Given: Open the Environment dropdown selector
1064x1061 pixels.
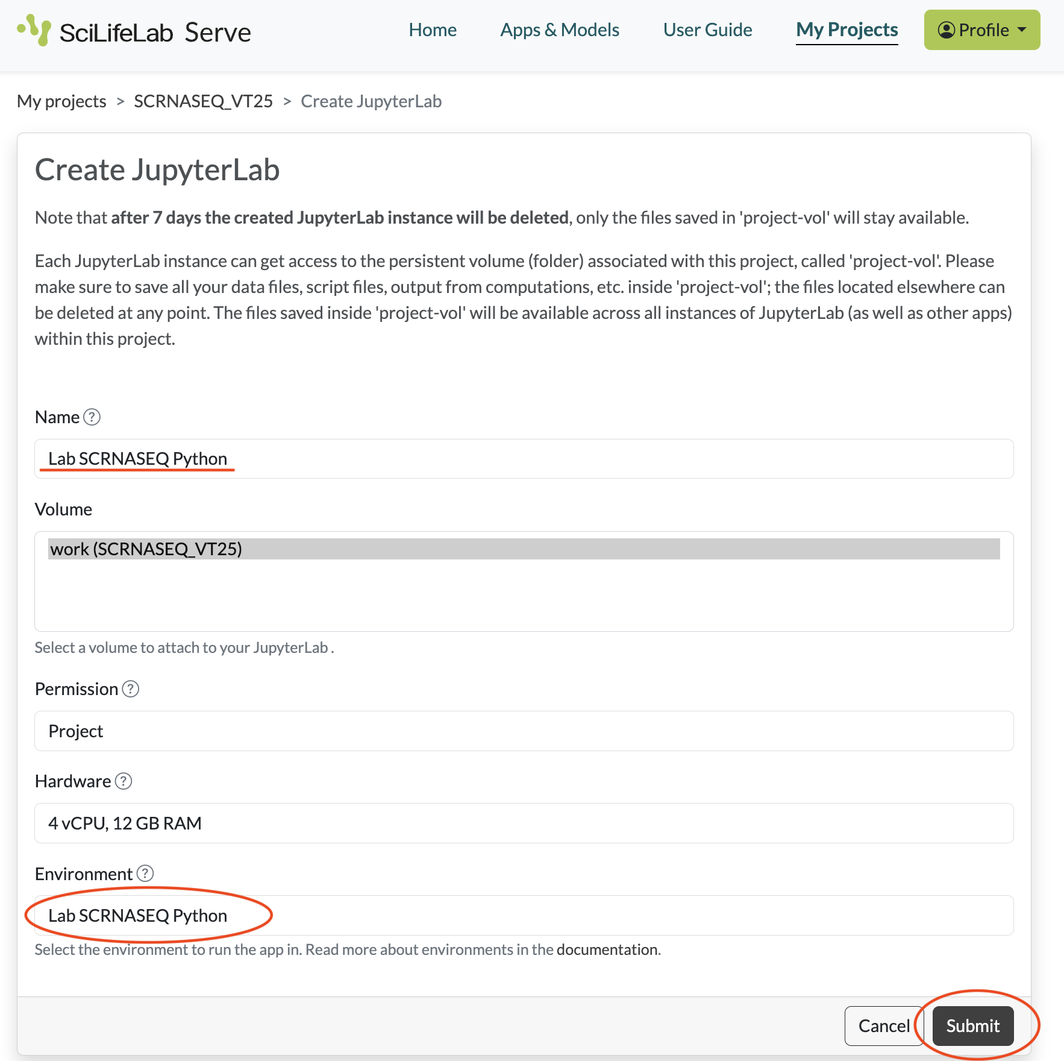Looking at the screenshot, I should click(x=523, y=916).
